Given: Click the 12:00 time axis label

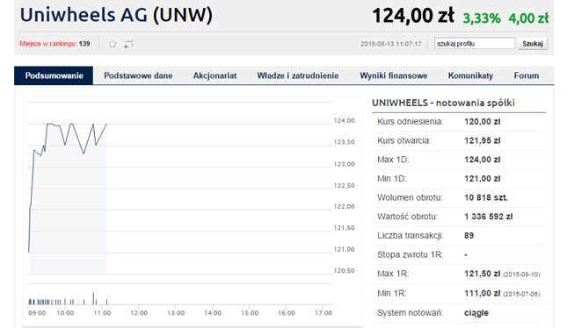Looking at the screenshot, I should (x=139, y=313).
